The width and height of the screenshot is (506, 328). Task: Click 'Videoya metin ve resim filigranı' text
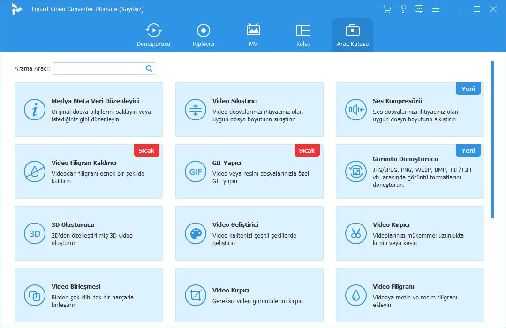pos(415,298)
